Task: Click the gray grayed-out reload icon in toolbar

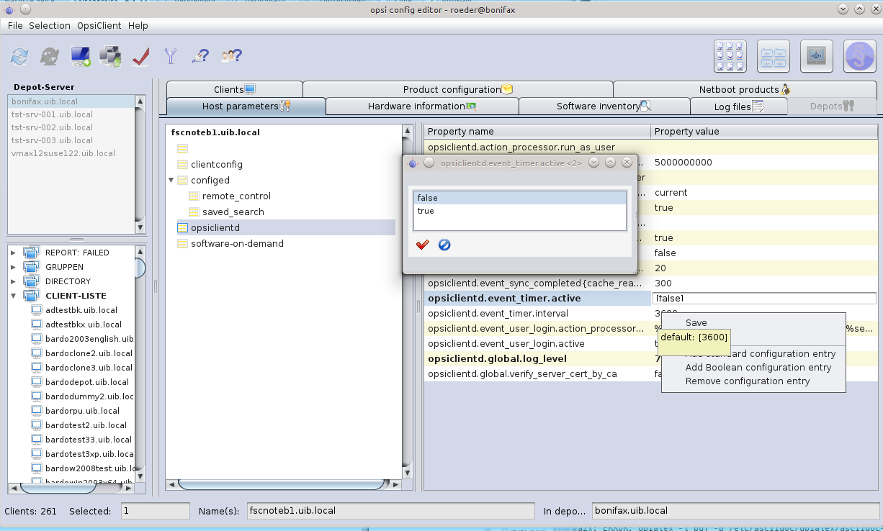Action: (x=50, y=56)
